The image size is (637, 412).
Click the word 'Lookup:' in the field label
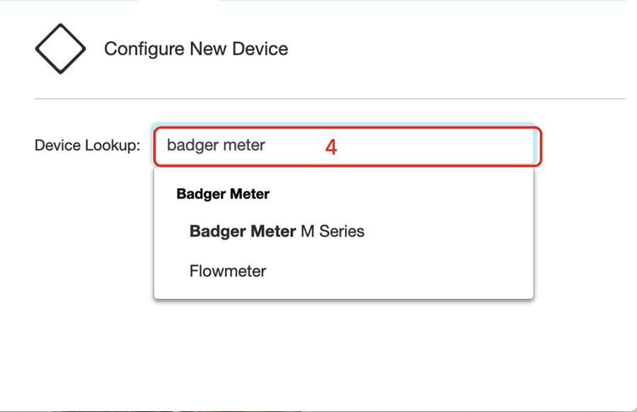(113, 145)
